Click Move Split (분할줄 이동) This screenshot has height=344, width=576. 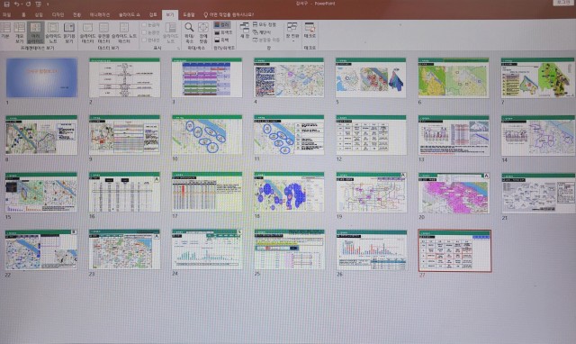coord(266,40)
